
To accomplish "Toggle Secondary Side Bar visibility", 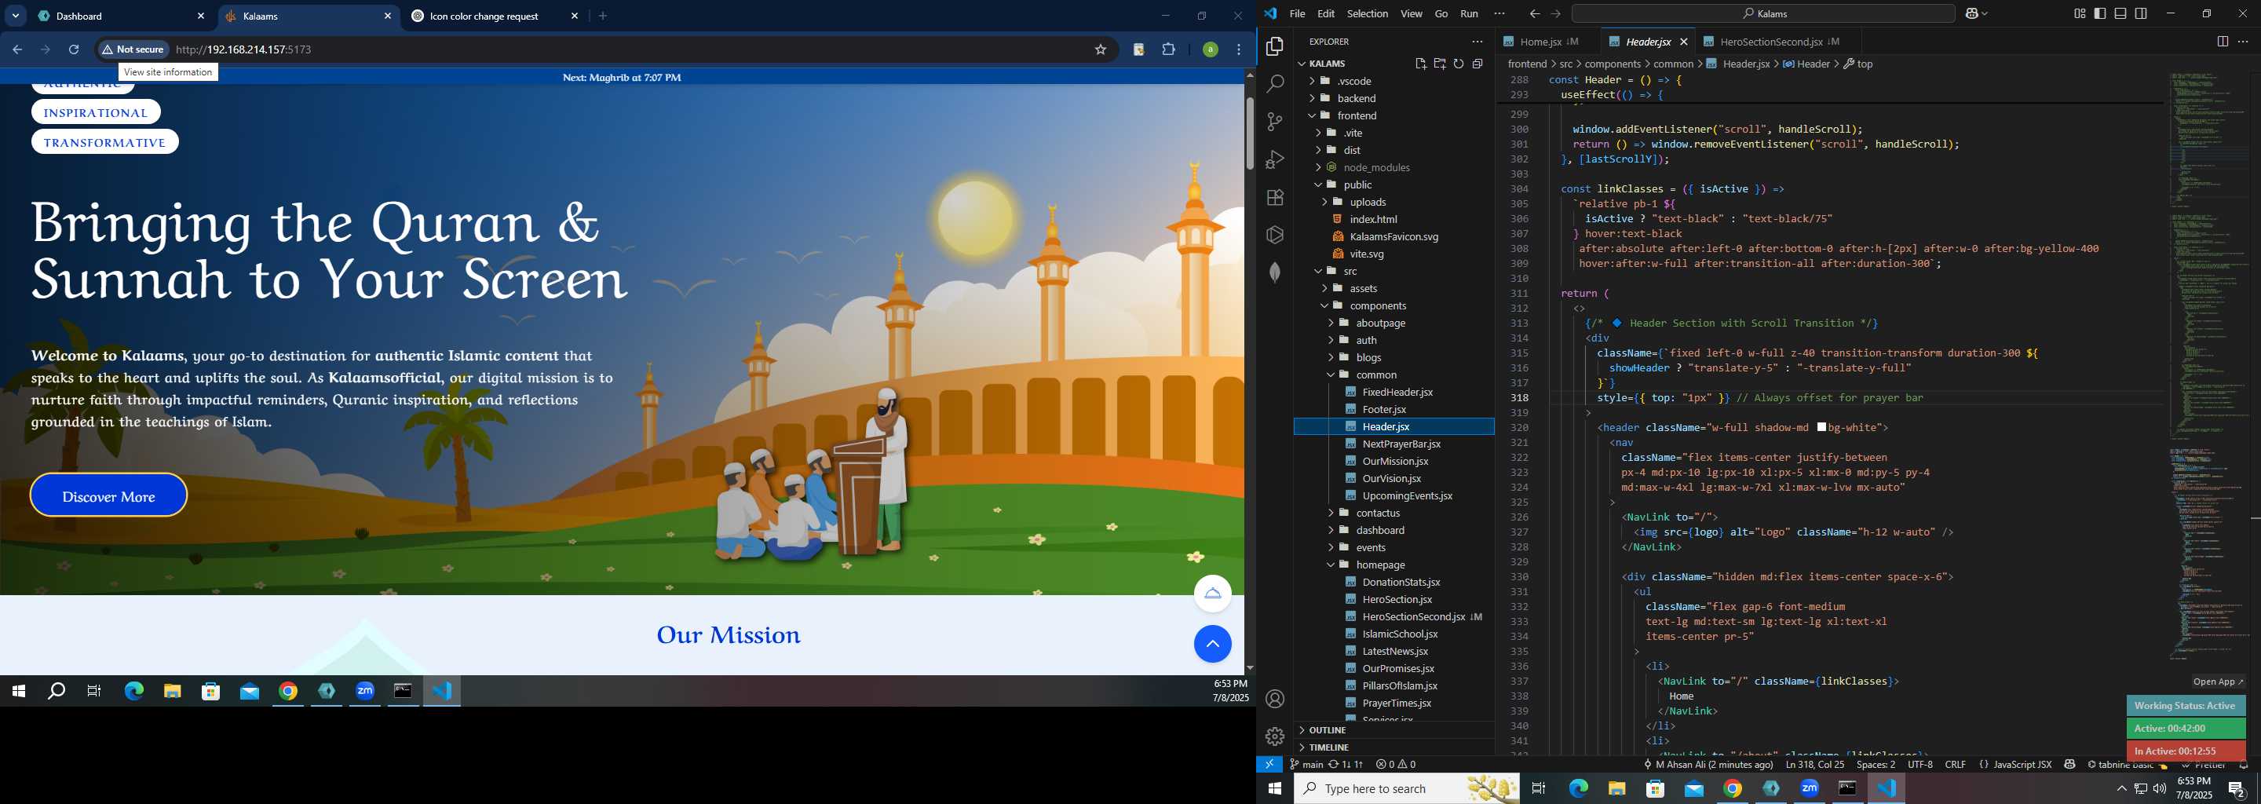I will click(2141, 14).
